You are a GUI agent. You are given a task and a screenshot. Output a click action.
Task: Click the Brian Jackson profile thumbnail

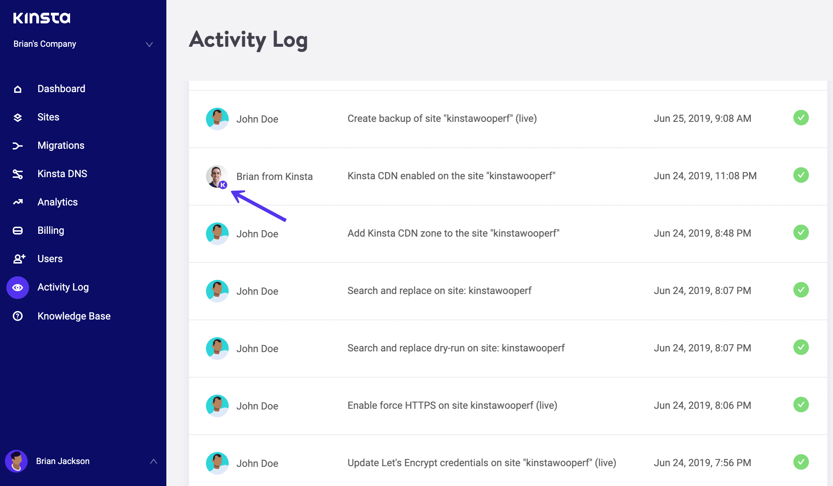click(18, 460)
